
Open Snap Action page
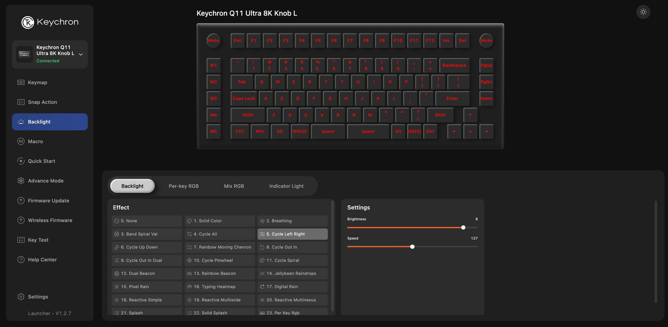pyautogui.click(x=50, y=102)
